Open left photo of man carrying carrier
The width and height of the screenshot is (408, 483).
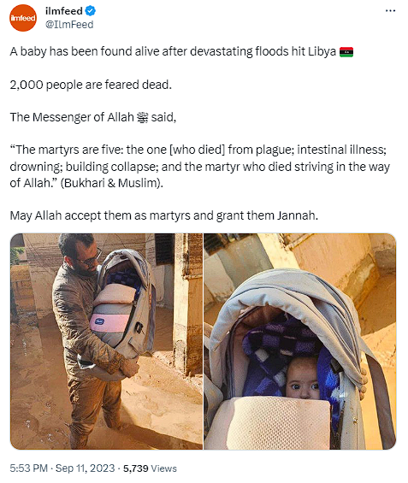[106, 341]
